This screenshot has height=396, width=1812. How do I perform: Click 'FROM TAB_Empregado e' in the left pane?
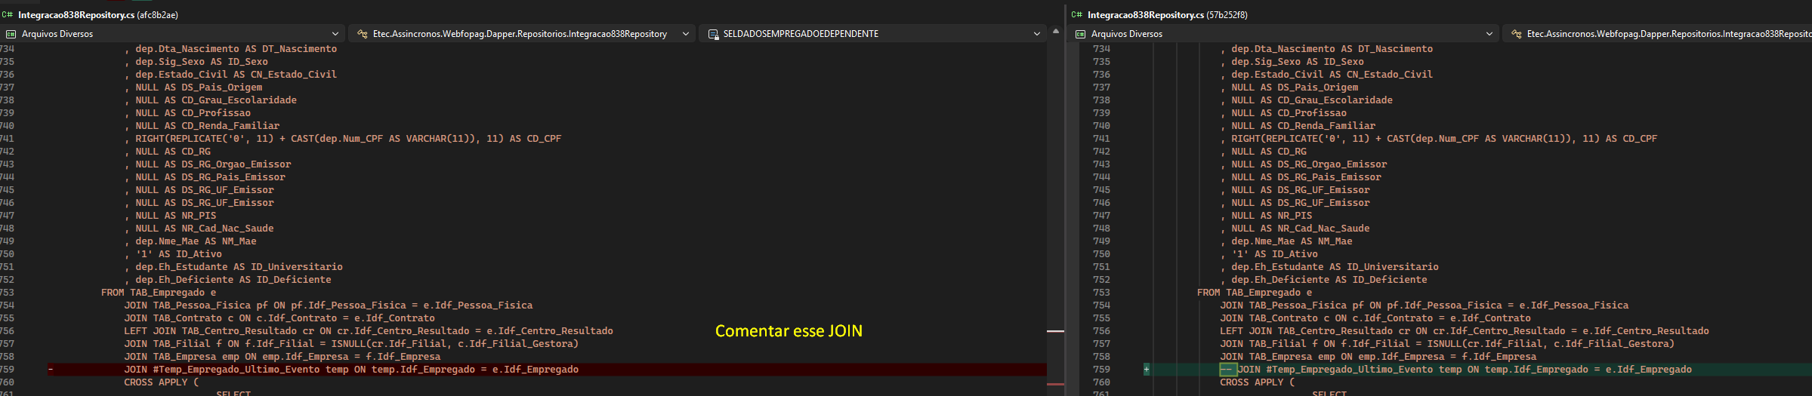click(159, 293)
